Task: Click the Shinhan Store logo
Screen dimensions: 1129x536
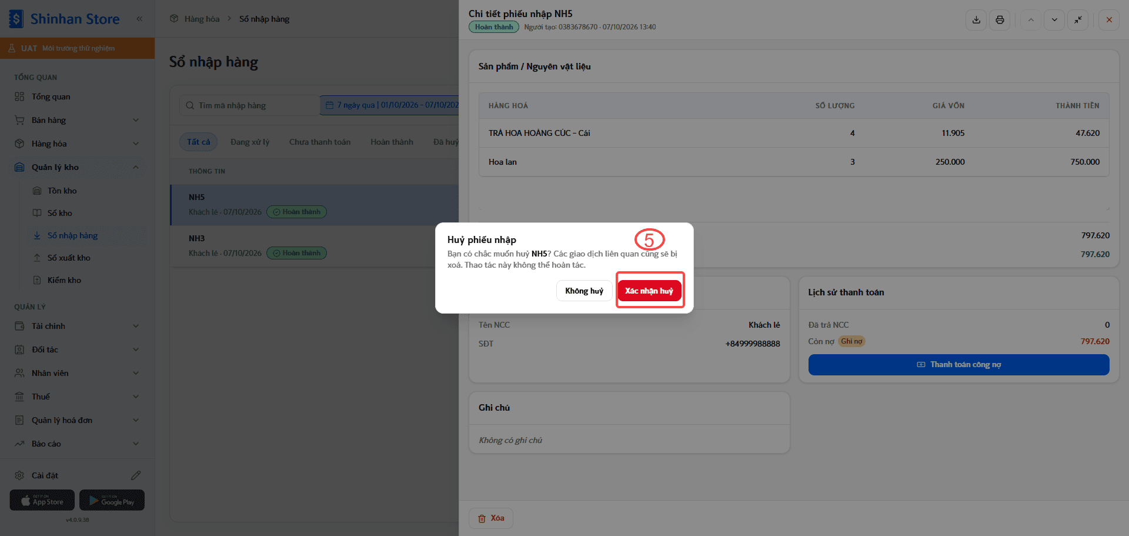Action: point(65,19)
